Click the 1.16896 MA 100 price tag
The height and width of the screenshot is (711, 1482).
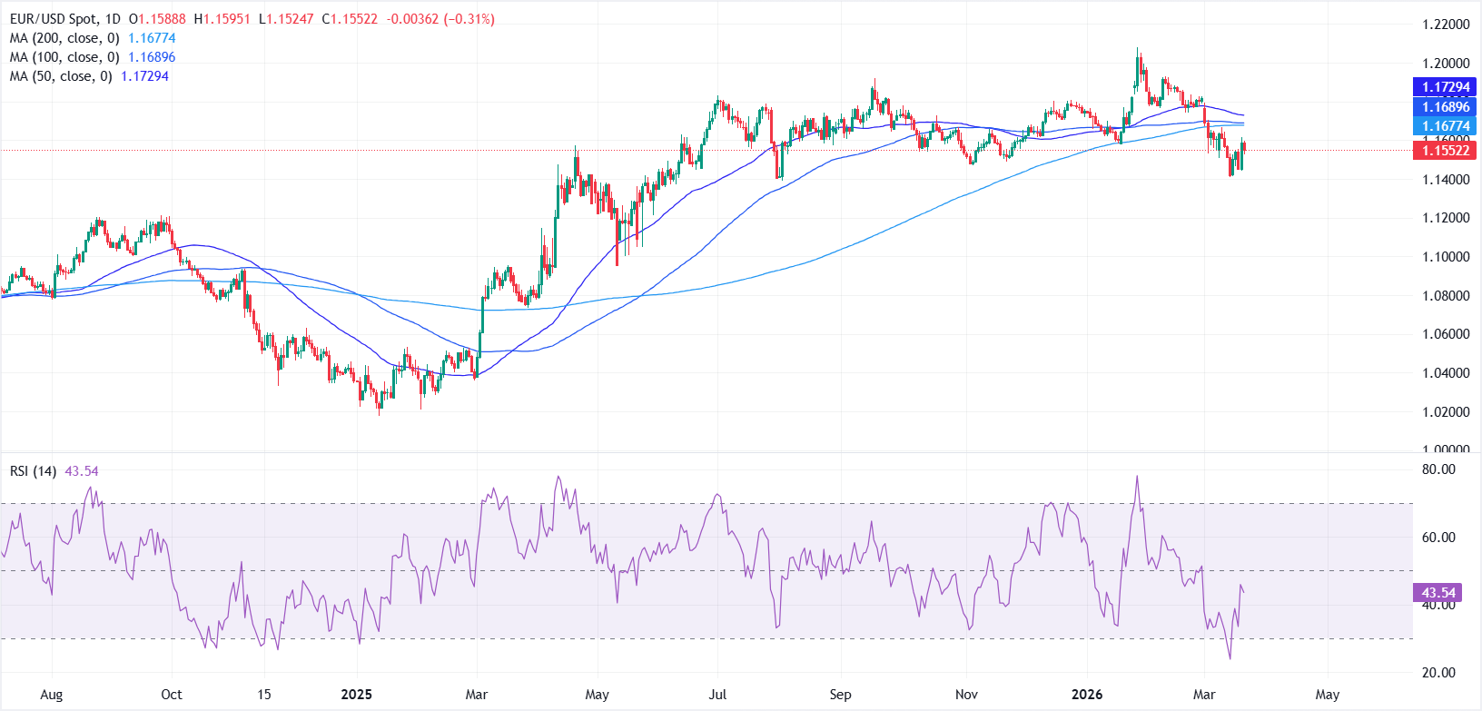[1445, 107]
